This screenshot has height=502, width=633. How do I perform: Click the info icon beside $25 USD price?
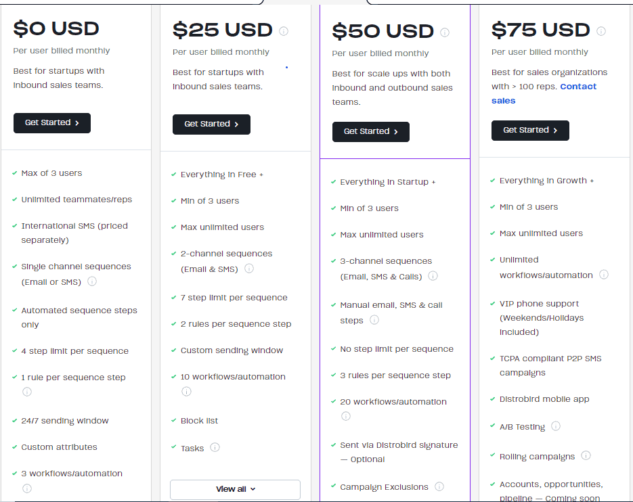[x=284, y=30]
